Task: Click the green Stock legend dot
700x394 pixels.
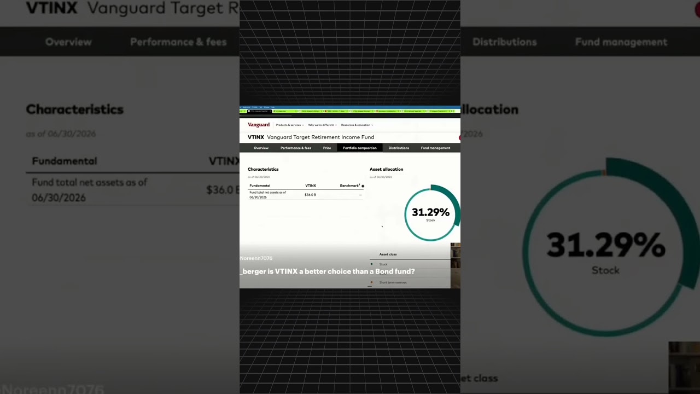Action: point(372,264)
